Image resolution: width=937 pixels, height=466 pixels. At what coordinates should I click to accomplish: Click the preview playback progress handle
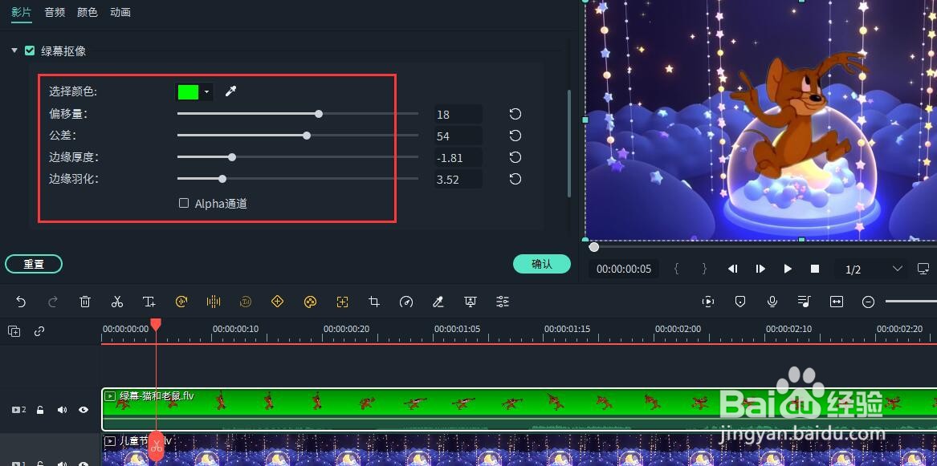593,246
